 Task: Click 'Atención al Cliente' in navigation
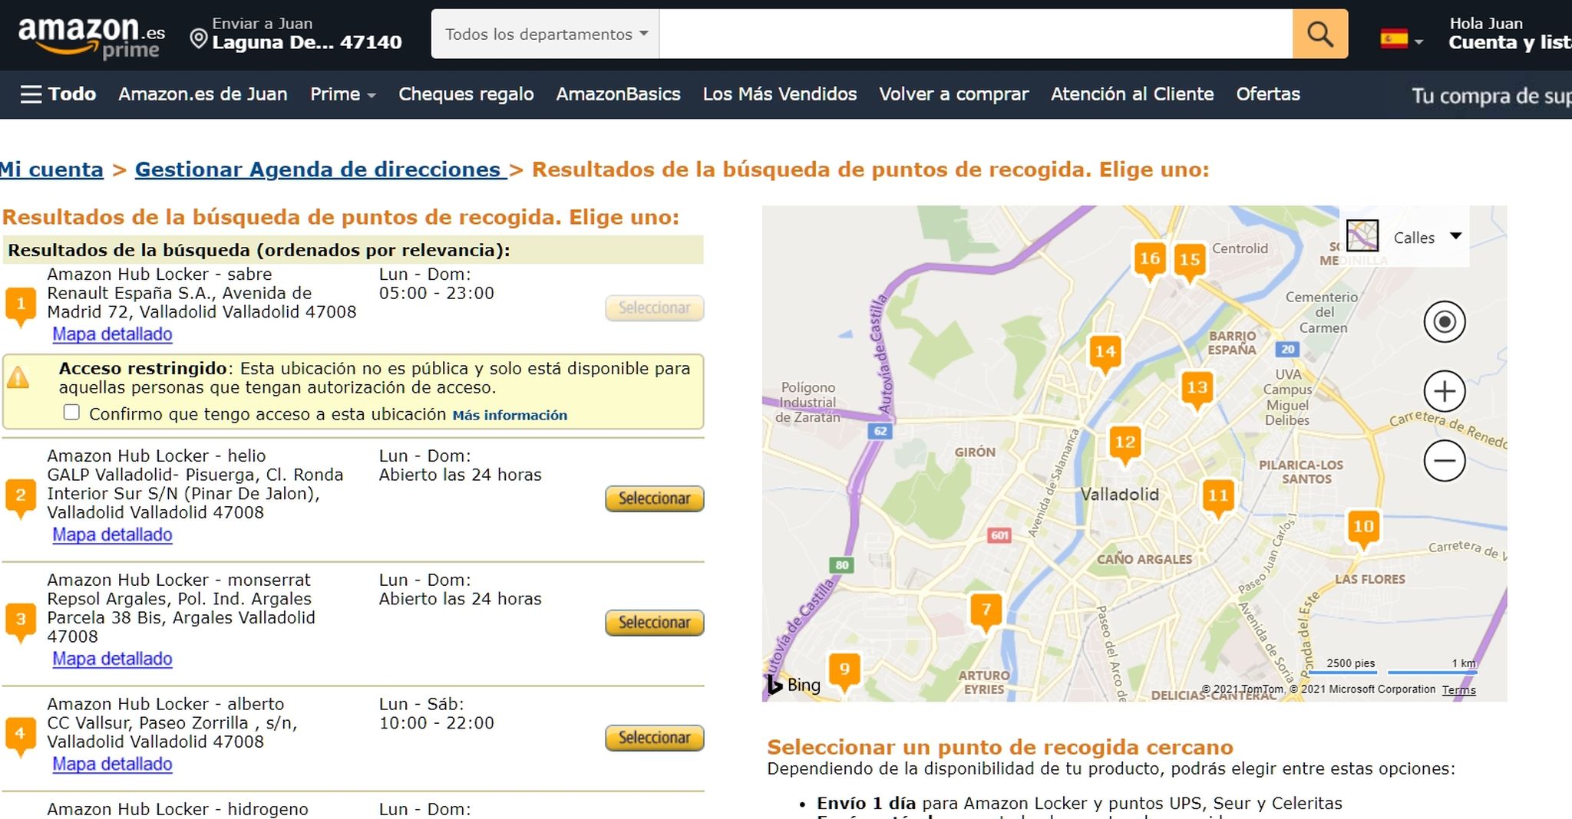[x=1132, y=94]
